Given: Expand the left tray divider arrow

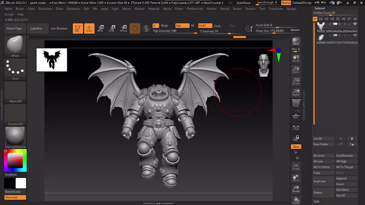Looking at the screenshot, I should 2,105.
